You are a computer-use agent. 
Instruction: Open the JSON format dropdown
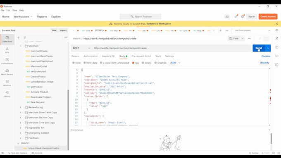(175, 63)
